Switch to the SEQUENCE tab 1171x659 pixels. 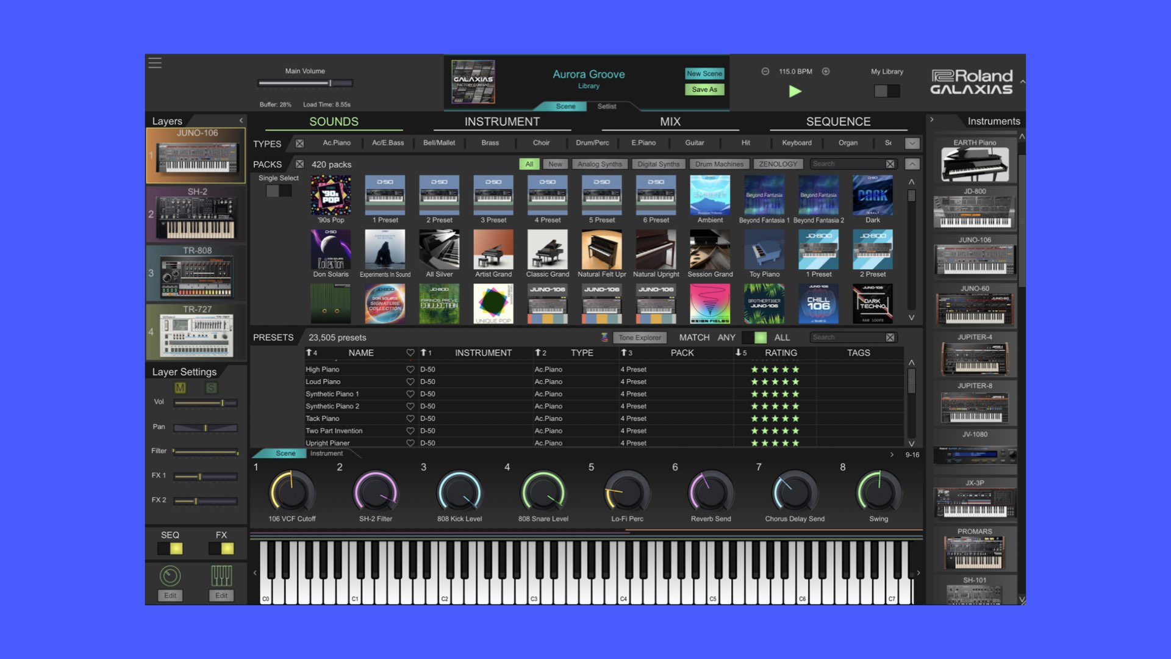(x=838, y=121)
